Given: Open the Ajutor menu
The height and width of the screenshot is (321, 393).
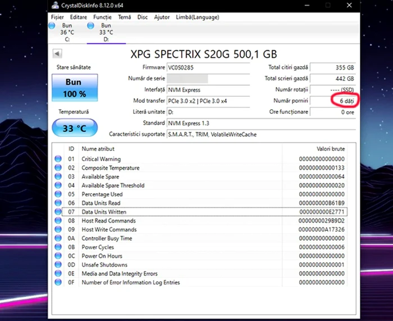Looking at the screenshot, I should [x=162, y=17].
